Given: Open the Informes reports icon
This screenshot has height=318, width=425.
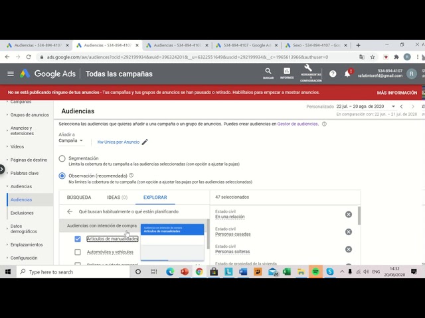Looking at the screenshot, I should coord(287,72).
